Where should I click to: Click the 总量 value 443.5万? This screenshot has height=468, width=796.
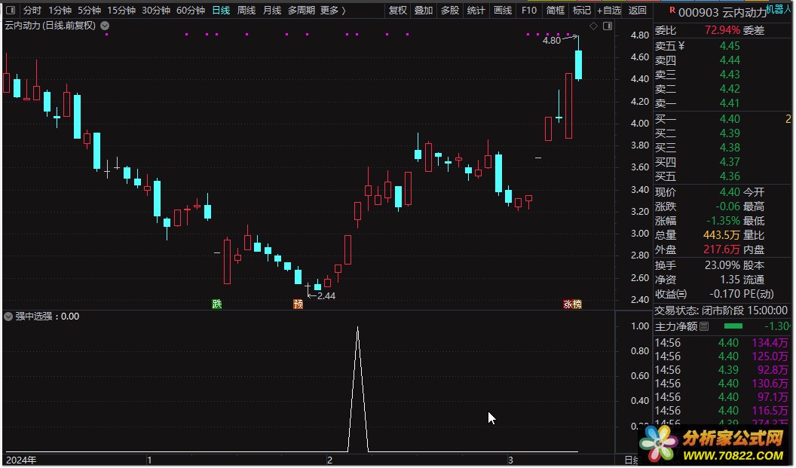(x=721, y=235)
